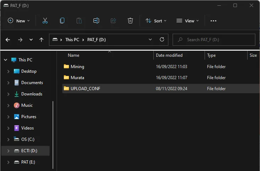Click the UPLOAD_CONF folder icon
Viewport: 260px width, 171px height.
66,88
